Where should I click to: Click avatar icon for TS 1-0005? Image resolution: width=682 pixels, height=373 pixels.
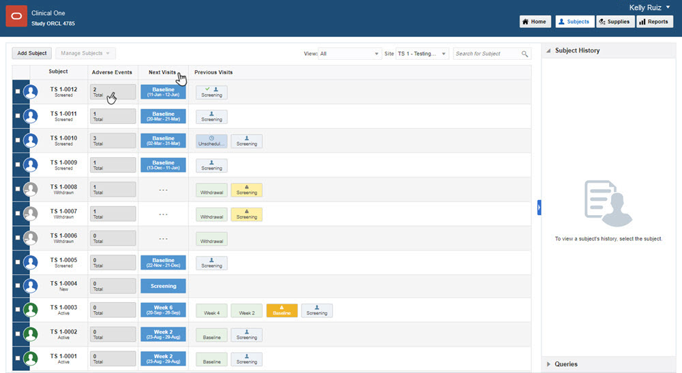[31, 262]
